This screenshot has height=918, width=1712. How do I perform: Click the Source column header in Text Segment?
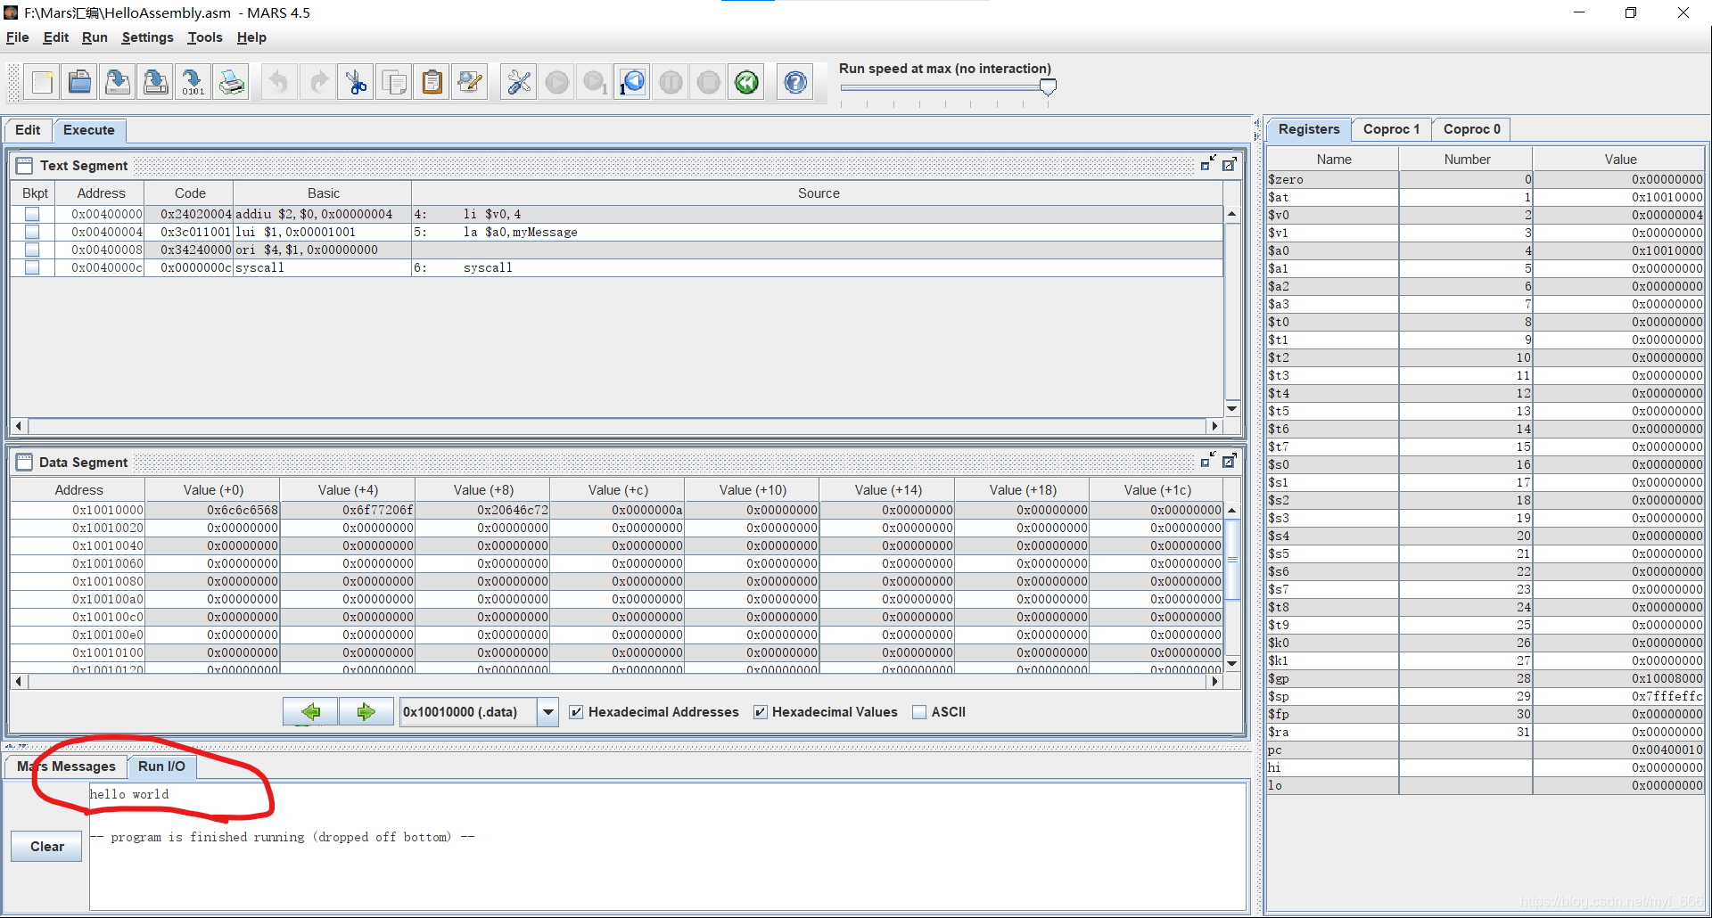click(x=818, y=193)
